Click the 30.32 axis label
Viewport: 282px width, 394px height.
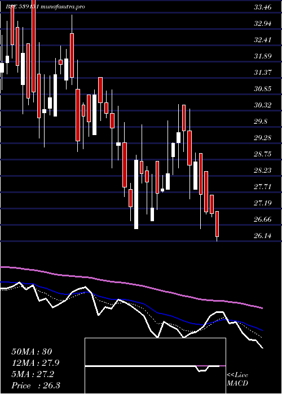point(263,105)
